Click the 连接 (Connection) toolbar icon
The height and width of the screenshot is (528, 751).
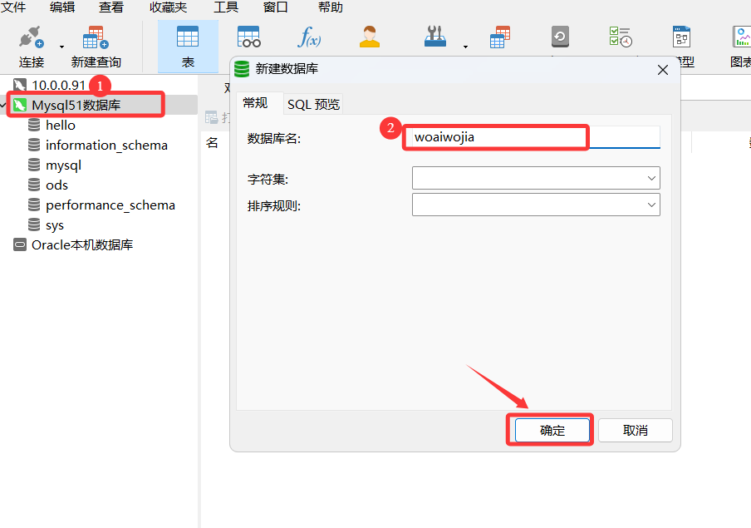tap(32, 46)
